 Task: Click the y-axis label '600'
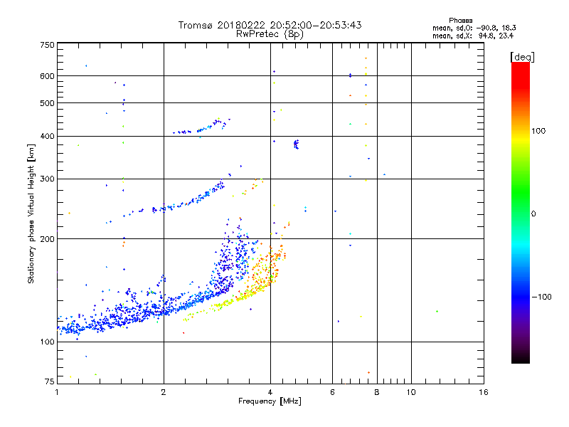click(x=47, y=76)
